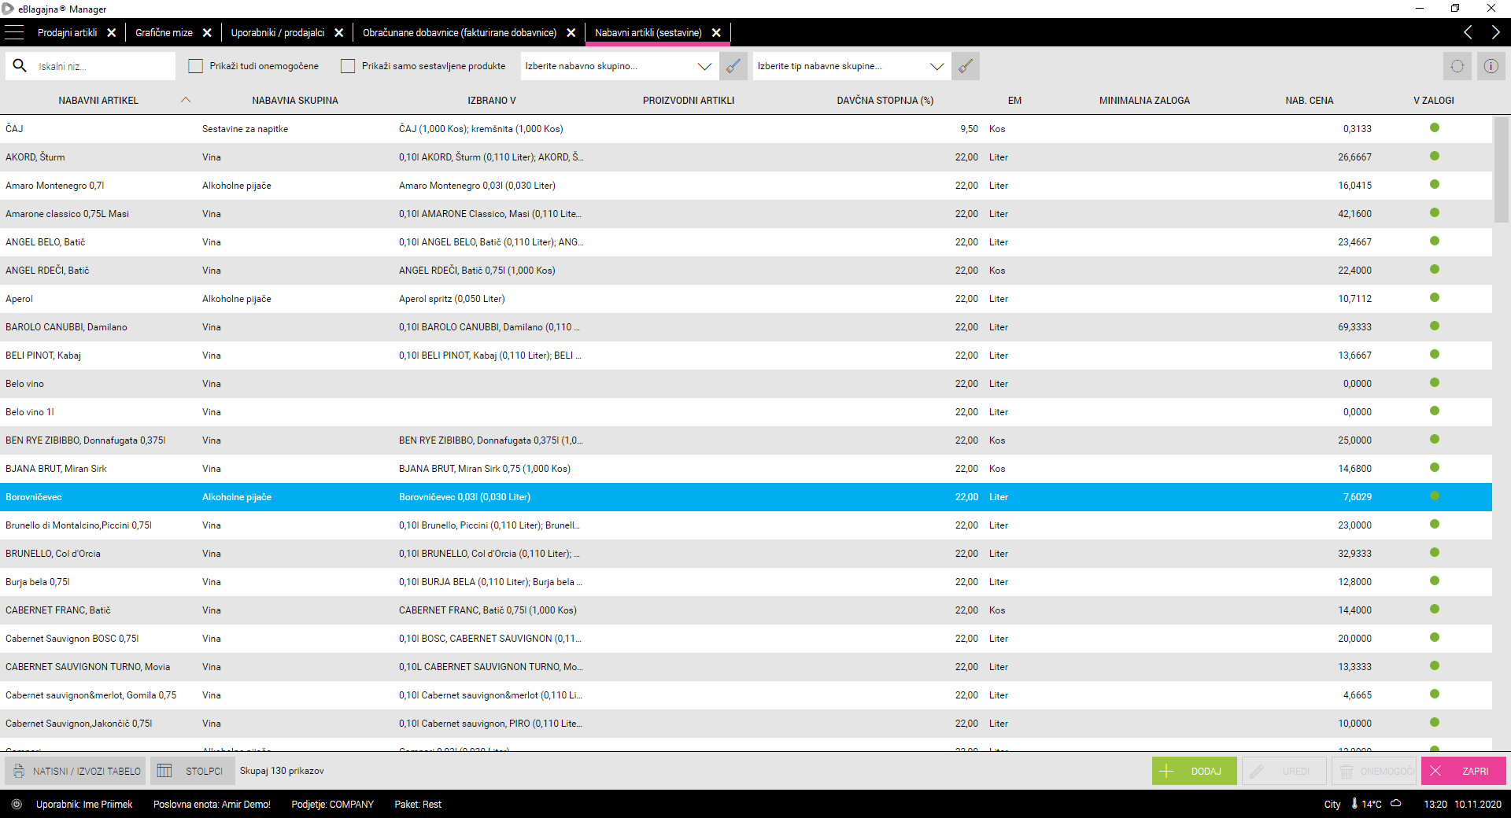Select the CABERNET SAUVIGNON TURNO, Movia row
The height and width of the screenshot is (818, 1511).
click(746, 667)
